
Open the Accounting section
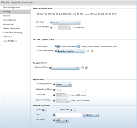(15, 24)
